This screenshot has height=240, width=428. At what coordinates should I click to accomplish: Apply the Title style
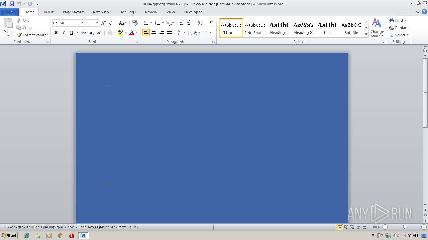[327, 28]
